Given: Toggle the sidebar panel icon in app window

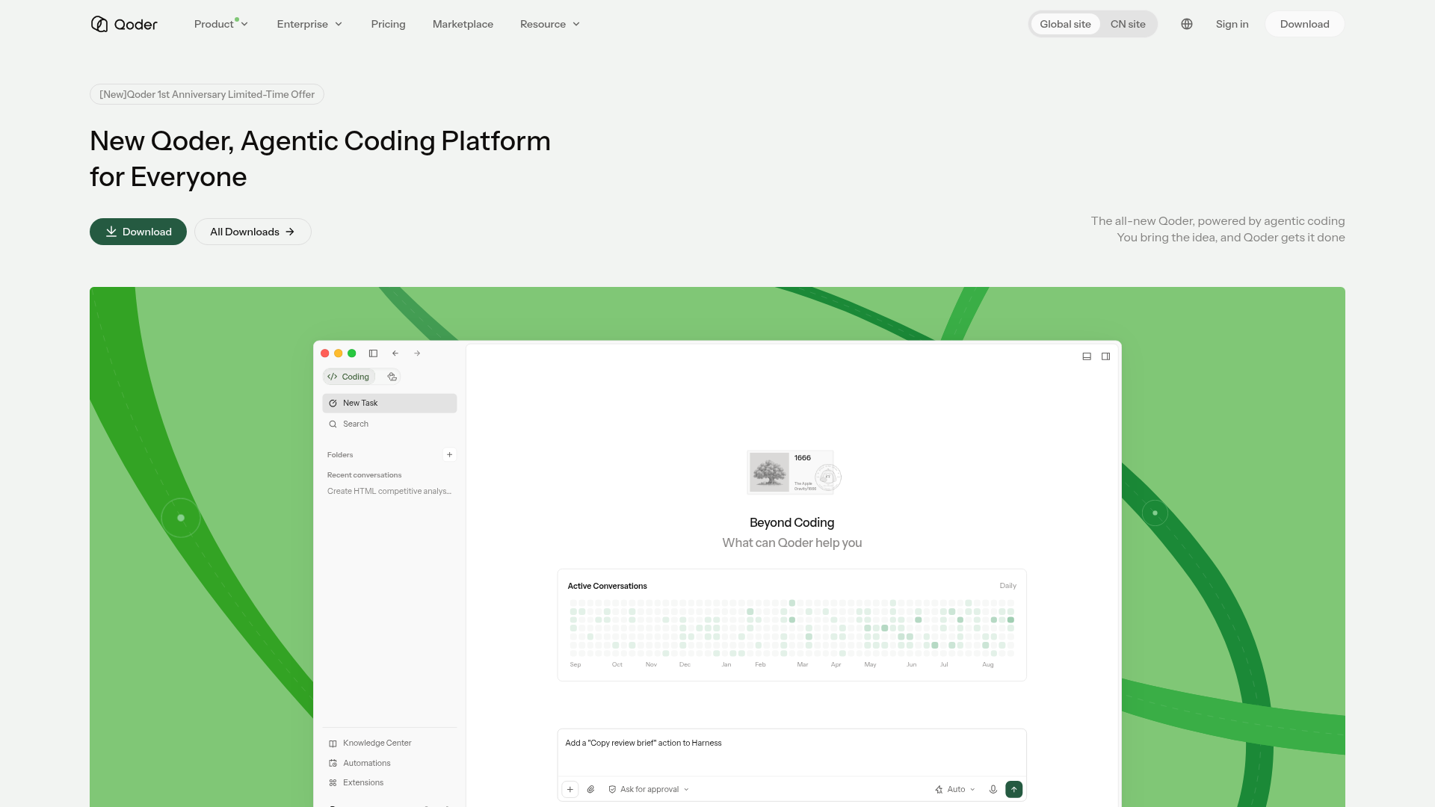Looking at the screenshot, I should point(373,353).
